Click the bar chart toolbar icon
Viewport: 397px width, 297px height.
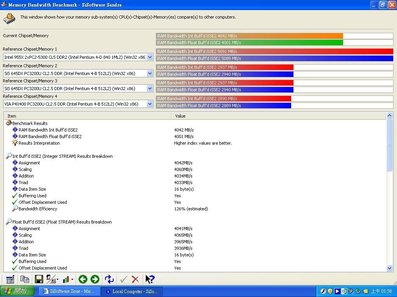(x=67, y=279)
